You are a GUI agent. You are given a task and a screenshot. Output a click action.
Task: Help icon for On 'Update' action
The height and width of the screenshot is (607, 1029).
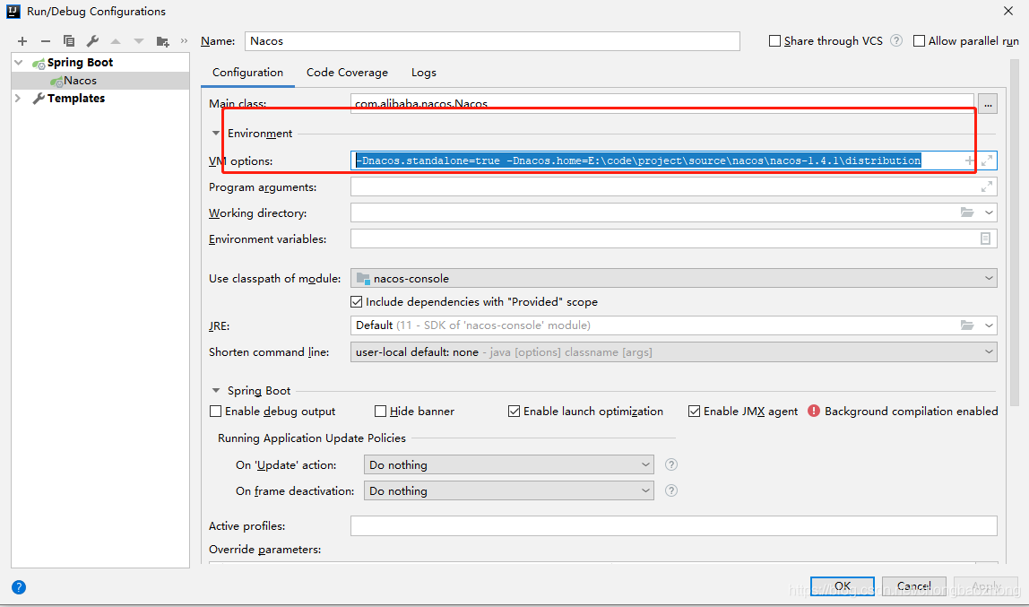(x=670, y=464)
